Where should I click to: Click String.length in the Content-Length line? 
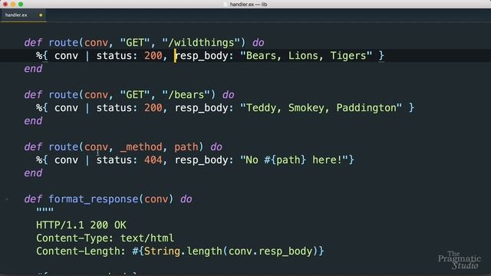[x=183, y=251]
